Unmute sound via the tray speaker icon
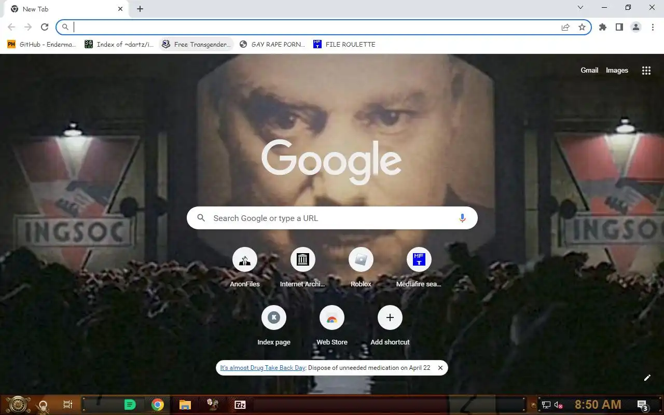This screenshot has width=664, height=415. (559, 405)
